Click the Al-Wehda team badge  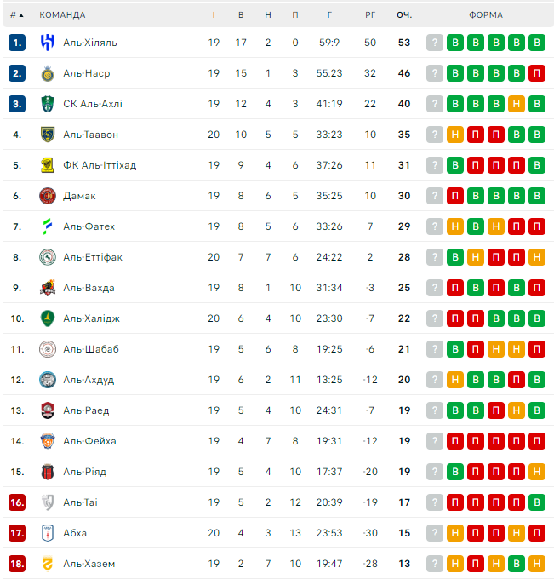point(47,288)
